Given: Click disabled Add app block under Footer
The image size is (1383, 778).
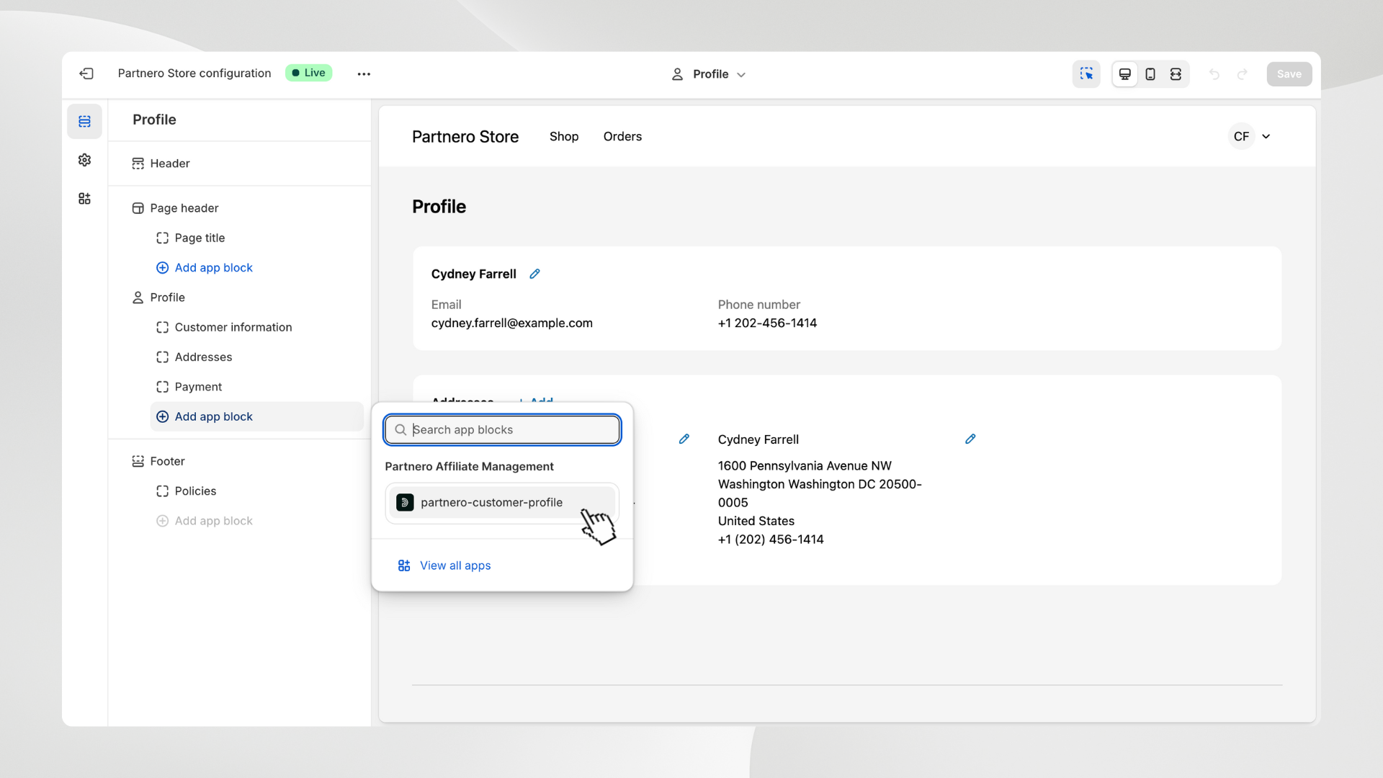Looking at the screenshot, I should [213, 521].
